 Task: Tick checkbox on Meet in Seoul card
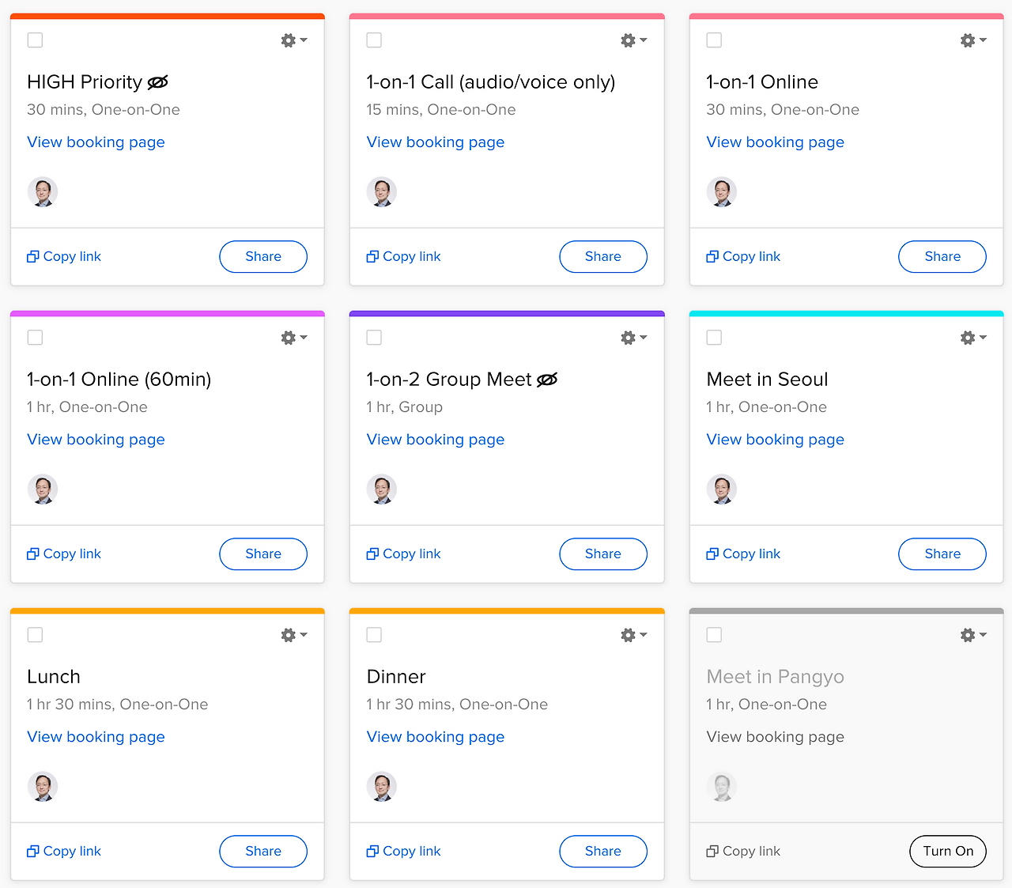714,338
